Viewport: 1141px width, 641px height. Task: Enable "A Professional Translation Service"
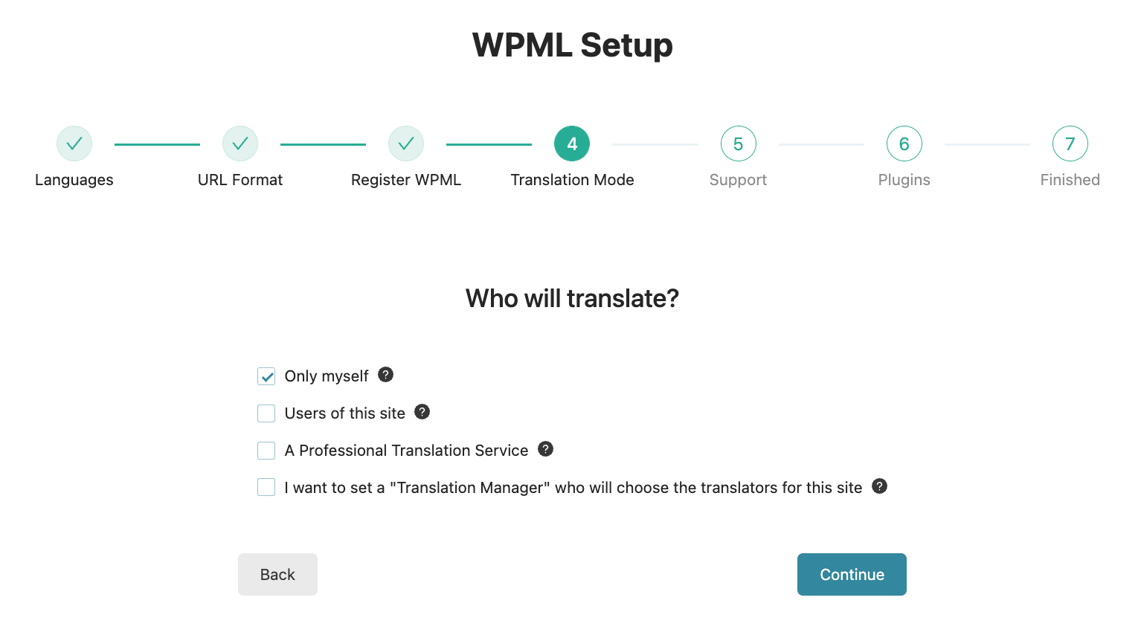click(x=266, y=451)
